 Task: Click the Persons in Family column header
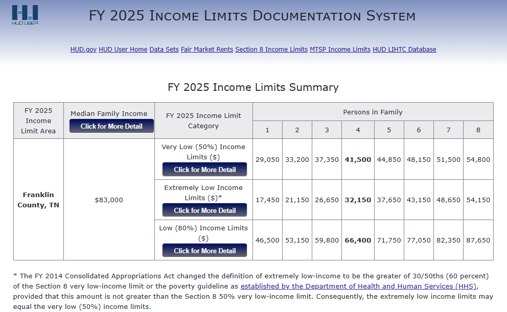coord(373,112)
